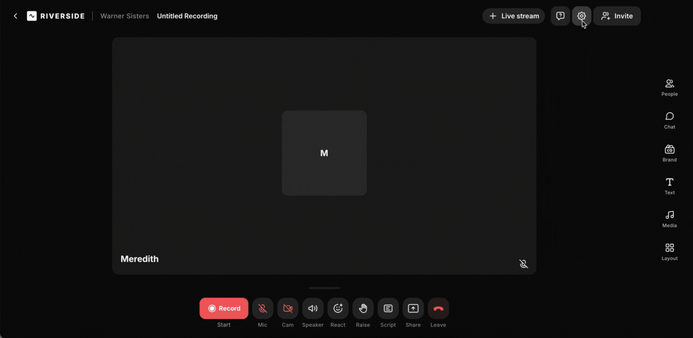Raise your hand
This screenshot has width=693, height=338.
(363, 308)
